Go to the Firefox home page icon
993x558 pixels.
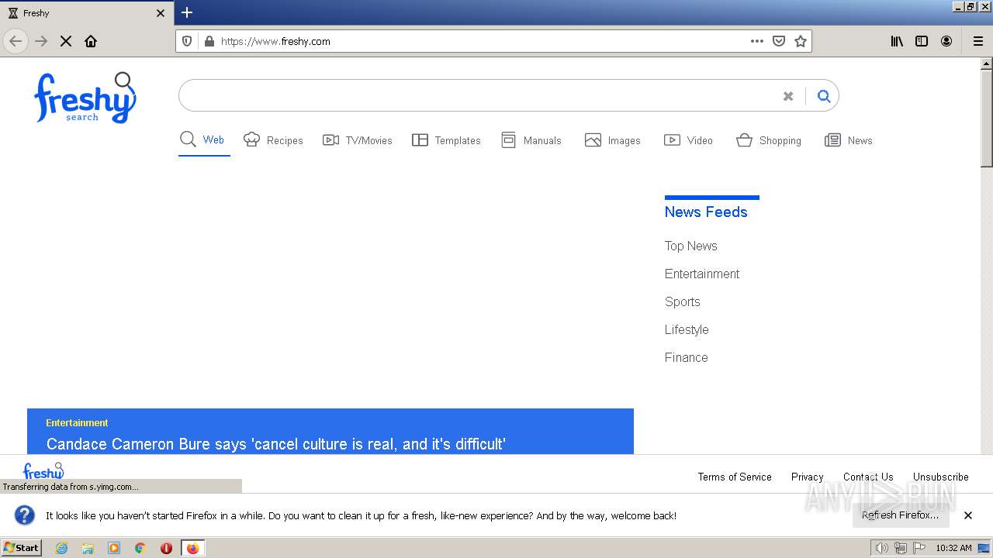[91, 41]
